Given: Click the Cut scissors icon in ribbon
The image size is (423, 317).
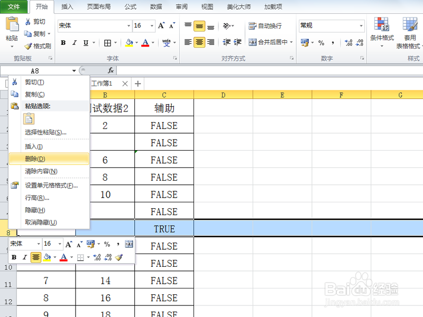Looking at the screenshot, I should 27,22.
